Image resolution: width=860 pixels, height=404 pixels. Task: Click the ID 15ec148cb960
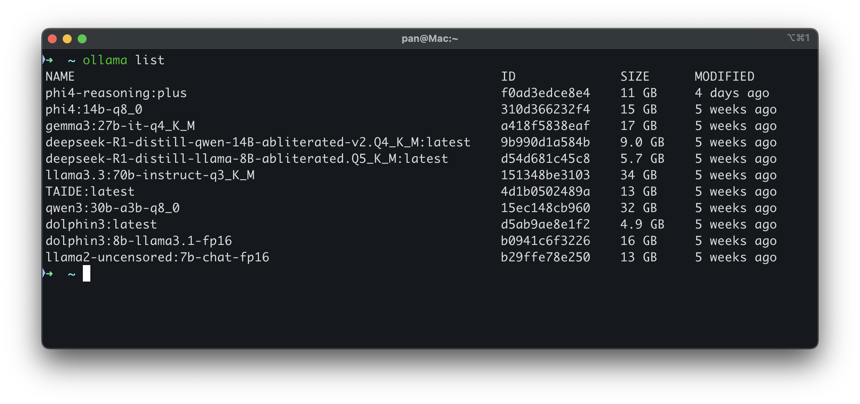[x=545, y=208]
